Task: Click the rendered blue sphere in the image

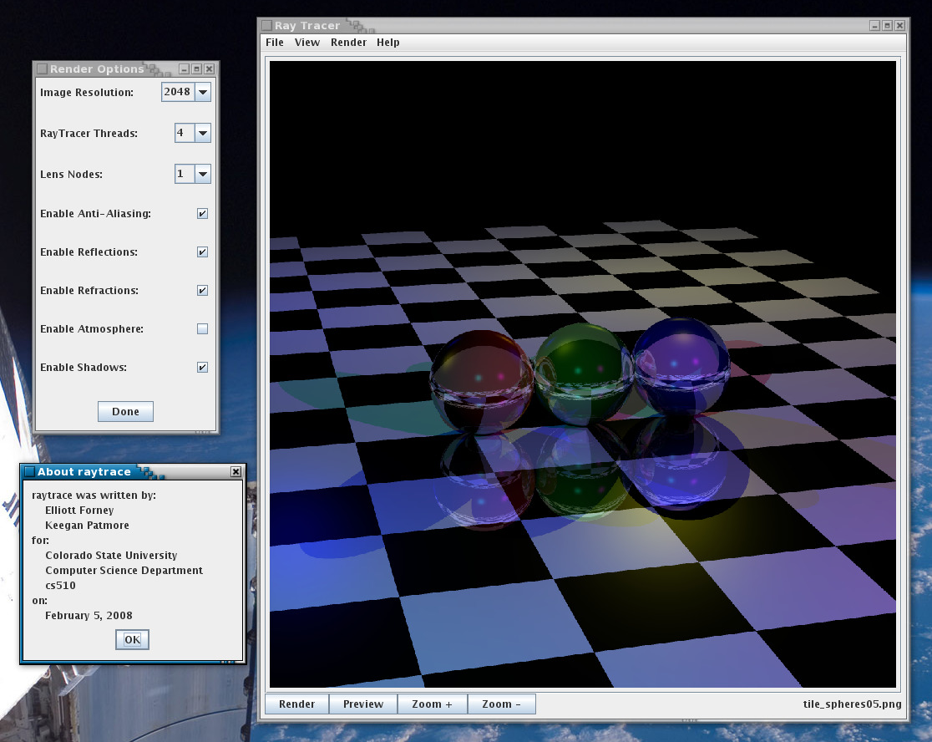Action: tap(681, 366)
